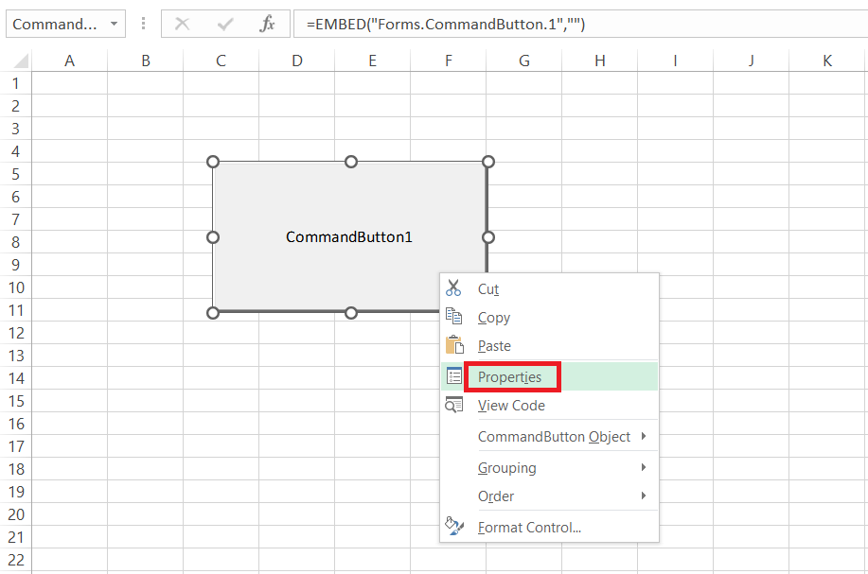Click the CommandButton1 button
Image resolution: width=868 pixels, height=574 pixels.
[x=349, y=236]
